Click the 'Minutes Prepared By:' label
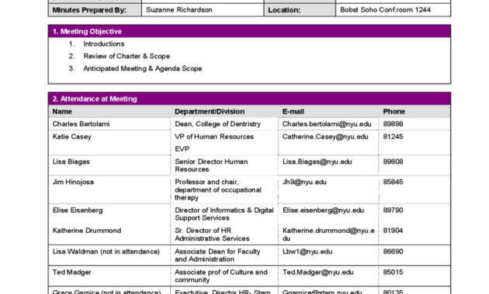Viewport: 489px width, 294px height. 89,10
